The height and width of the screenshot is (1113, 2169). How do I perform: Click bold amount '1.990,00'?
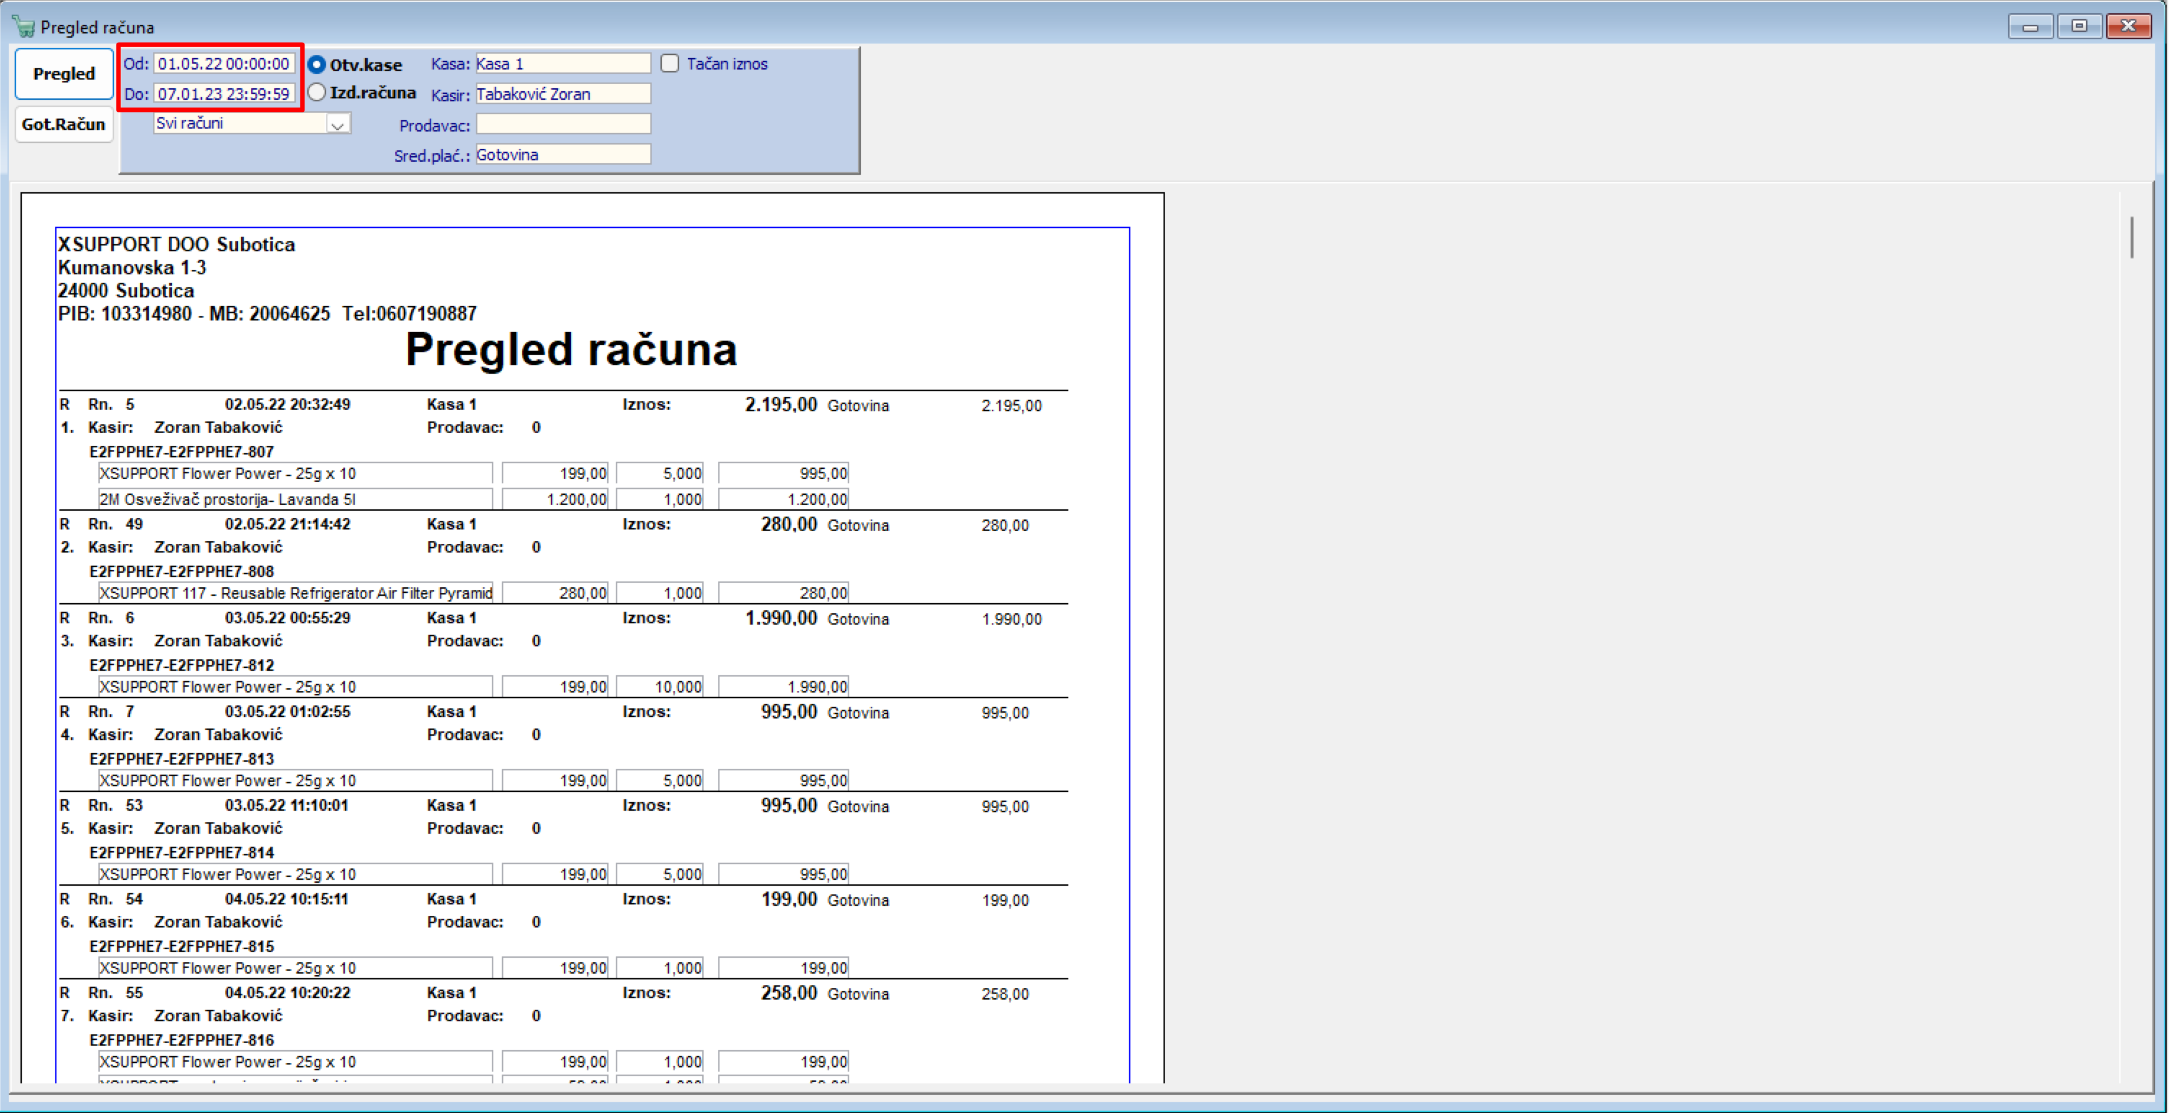click(781, 619)
